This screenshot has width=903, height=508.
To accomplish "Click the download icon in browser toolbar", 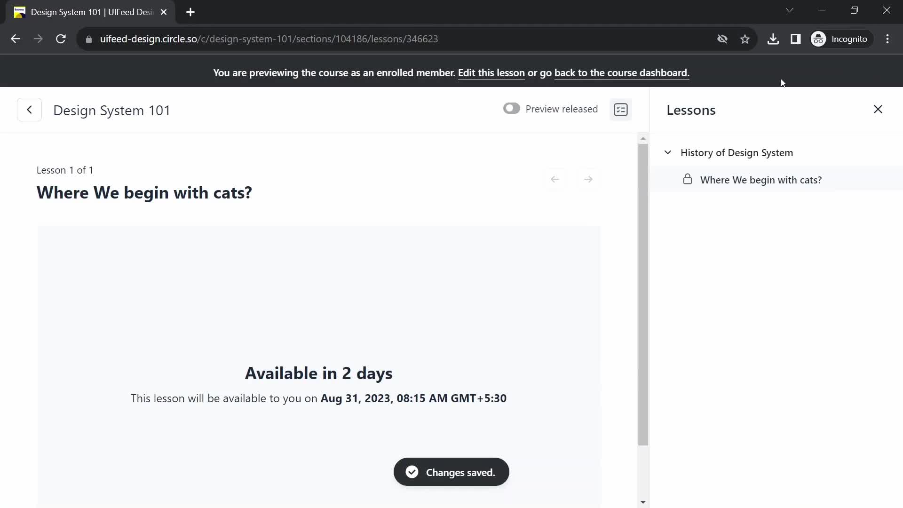I will click(x=773, y=39).
